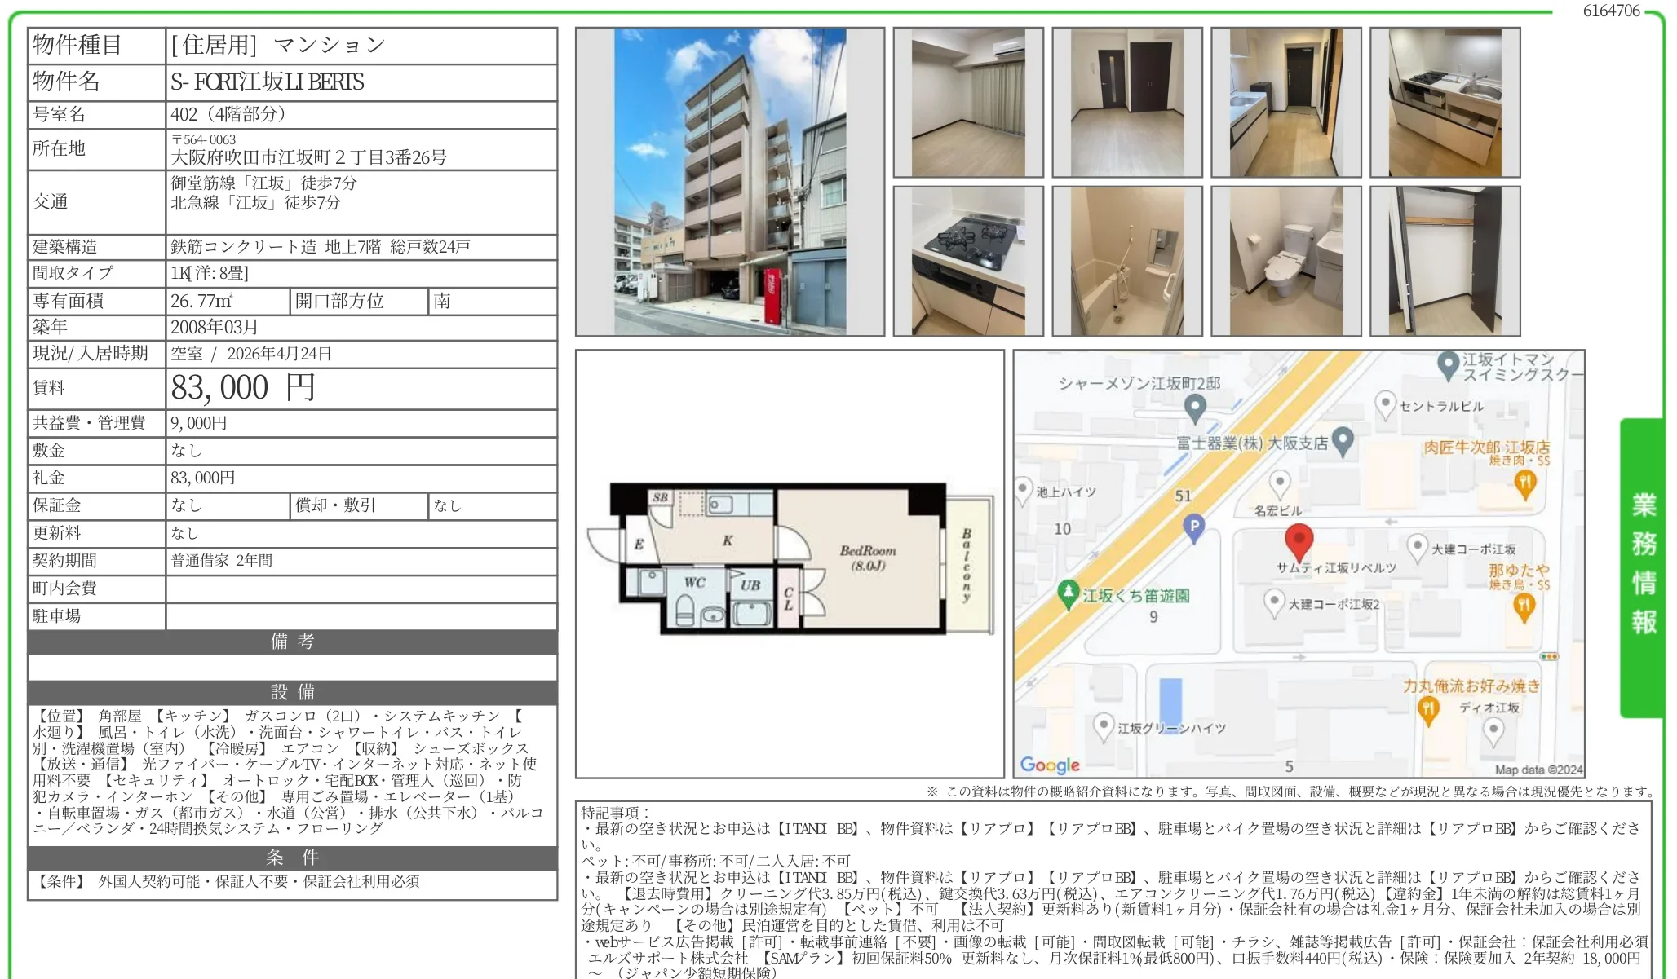Click the 那ゆたや restaurant map marker
1677x979 pixels.
(1524, 606)
